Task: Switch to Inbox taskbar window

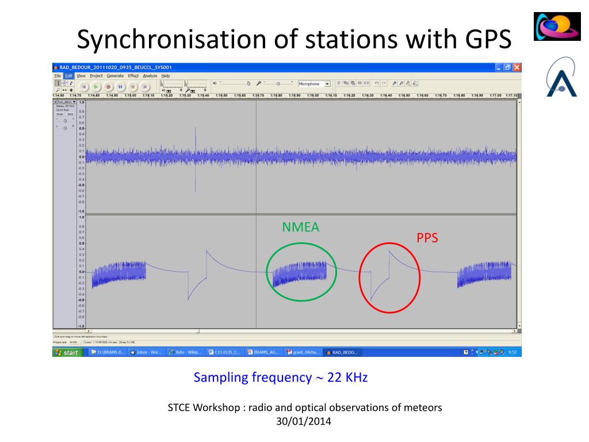Action: pyautogui.click(x=146, y=352)
